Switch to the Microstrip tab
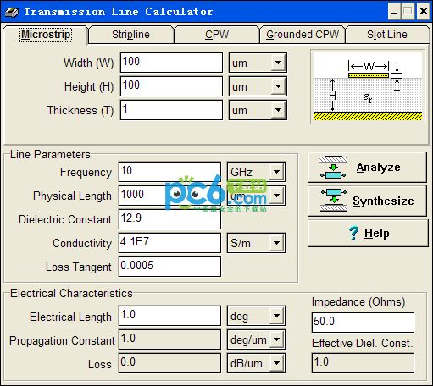433x386 pixels. (x=46, y=35)
